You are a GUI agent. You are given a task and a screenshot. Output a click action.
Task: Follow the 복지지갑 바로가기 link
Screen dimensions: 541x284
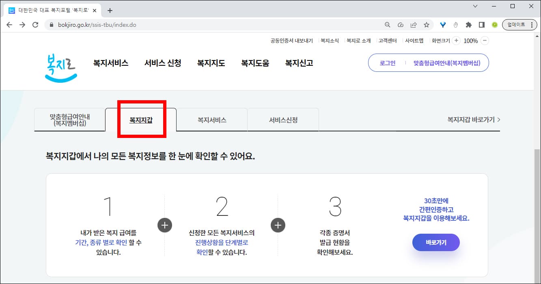(472, 119)
